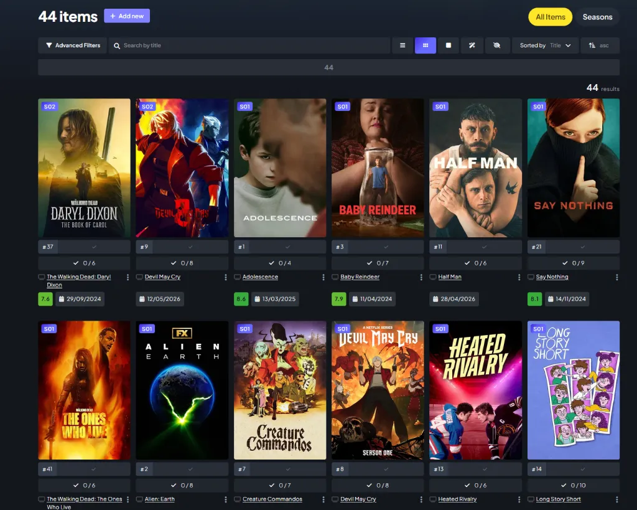Mark Half Man watched via #11 checkmark
The height and width of the screenshot is (510, 637).
(484, 247)
